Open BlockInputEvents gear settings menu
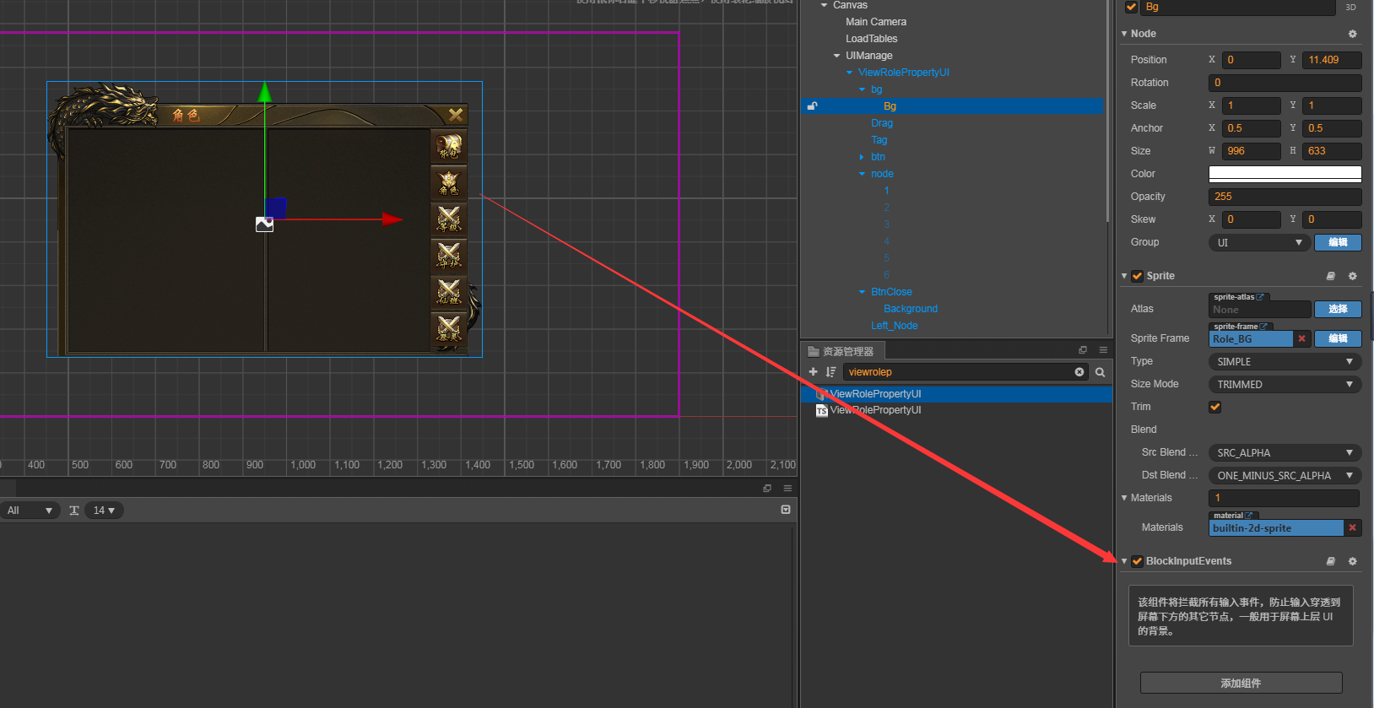This screenshot has width=1374, height=708. click(1352, 561)
